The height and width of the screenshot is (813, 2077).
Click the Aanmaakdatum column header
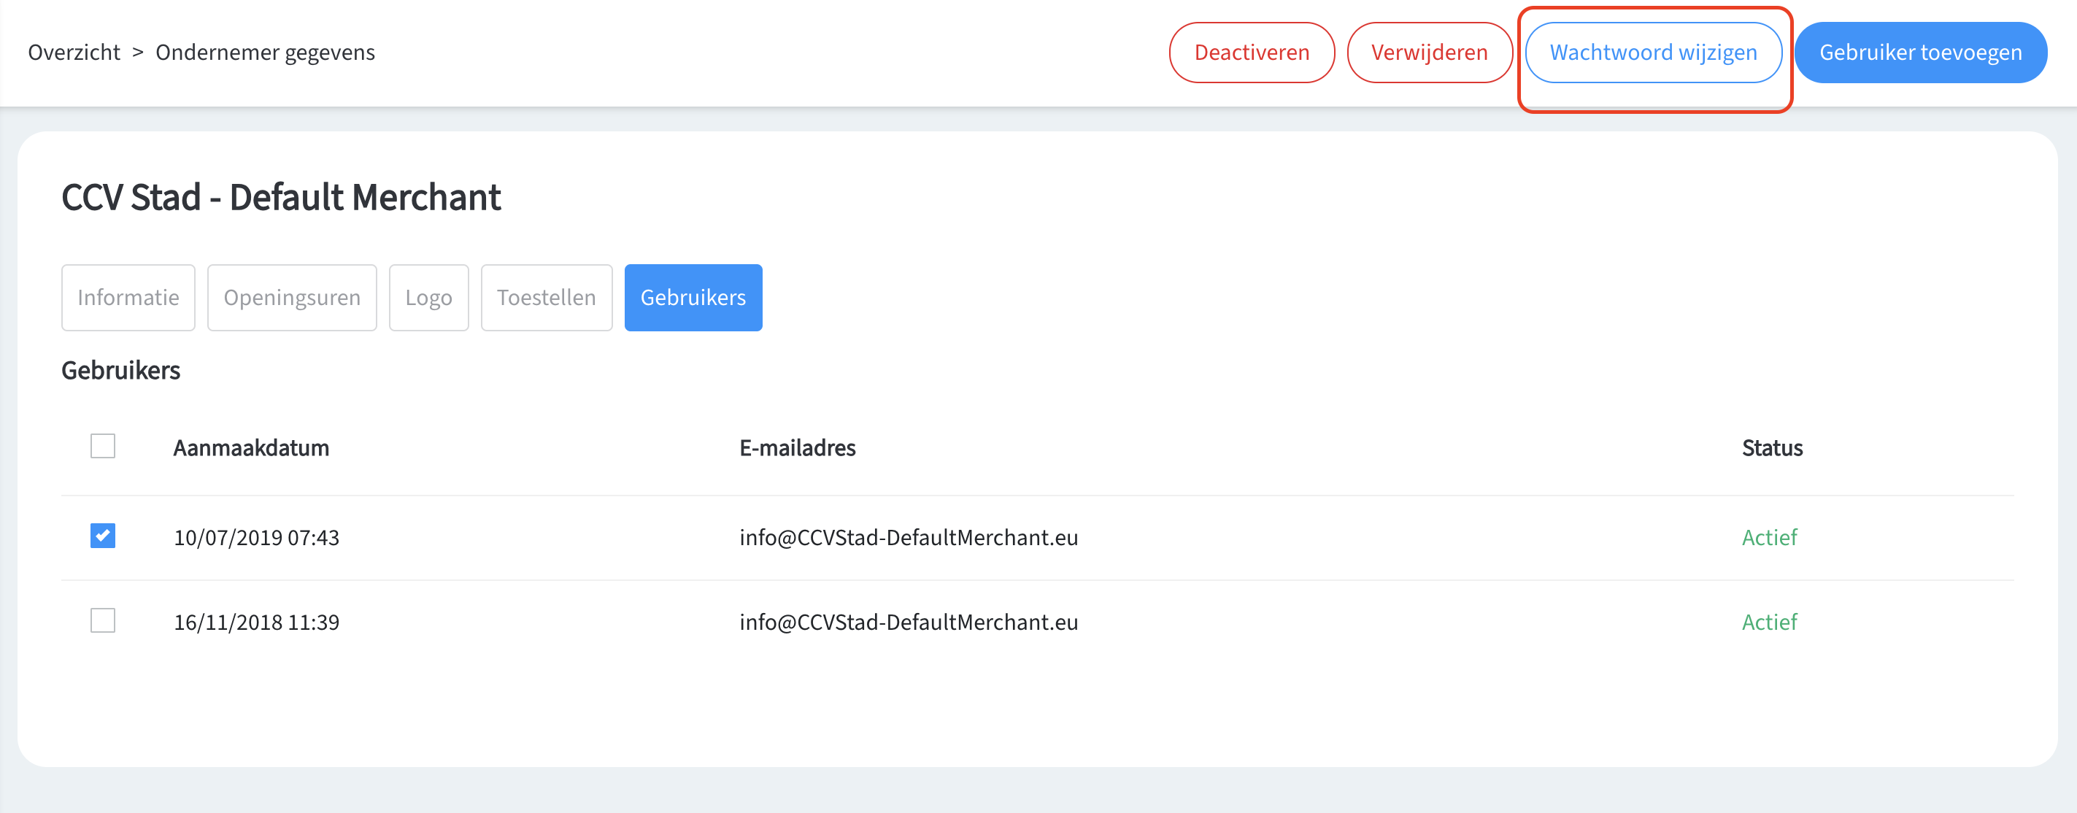251,447
